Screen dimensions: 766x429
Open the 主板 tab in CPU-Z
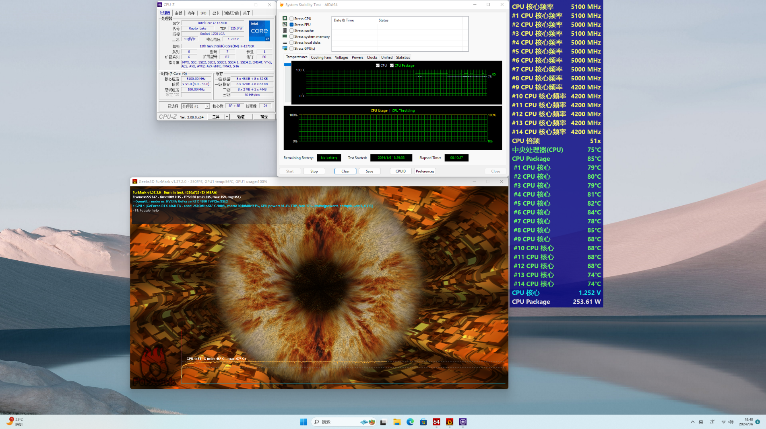(179, 13)
